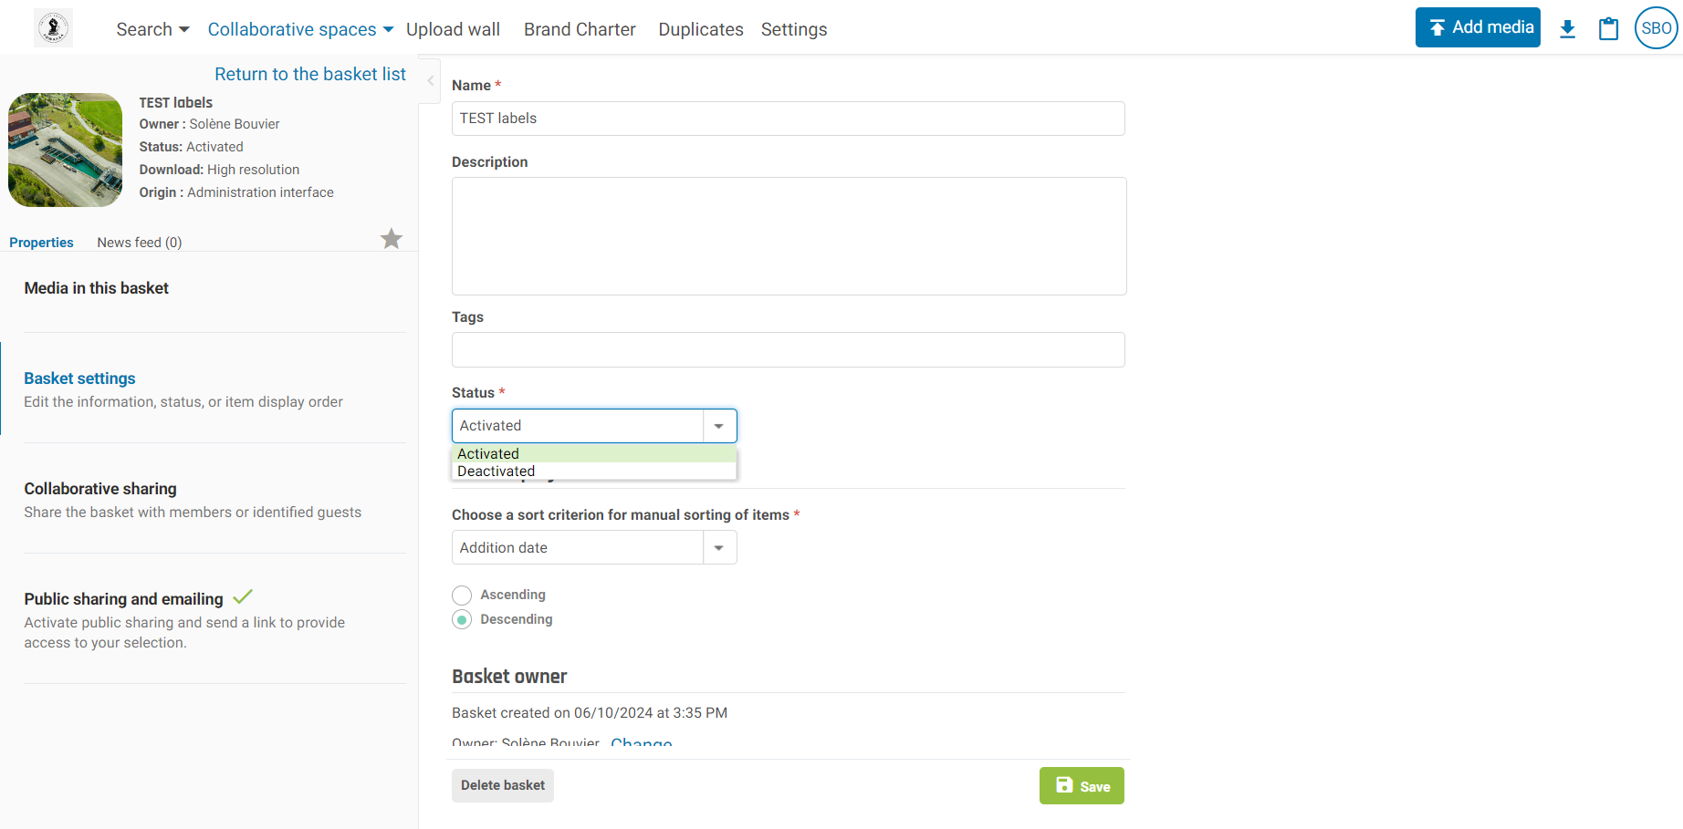Mark basket as favorite with star icon
The width and height of the screenshot is (1683, 829).
pyautogui.click(x=392, y=239)
